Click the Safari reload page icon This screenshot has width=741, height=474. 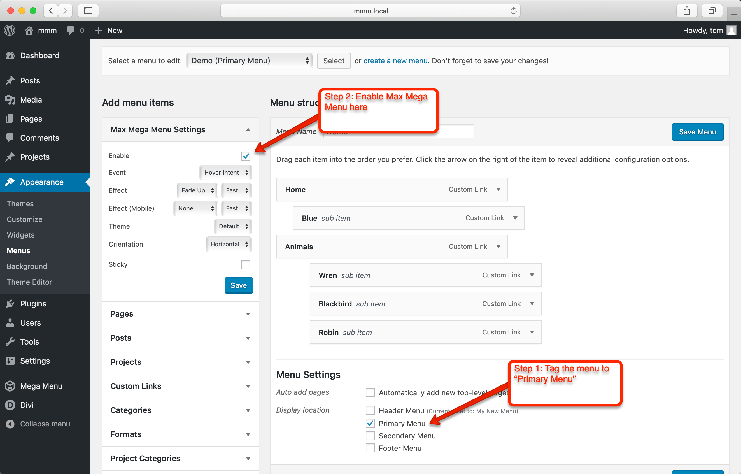tap(513, 11)
